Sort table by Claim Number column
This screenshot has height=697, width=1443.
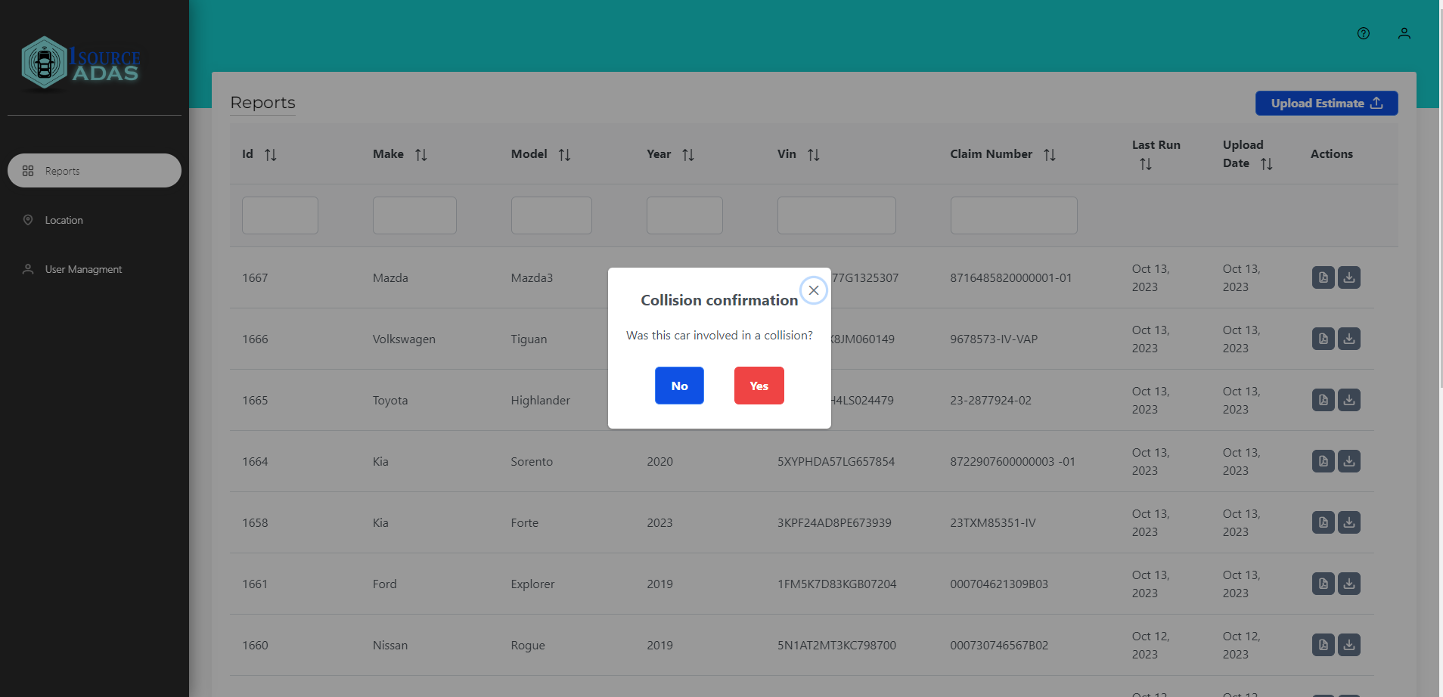(x=1050, y=155)
